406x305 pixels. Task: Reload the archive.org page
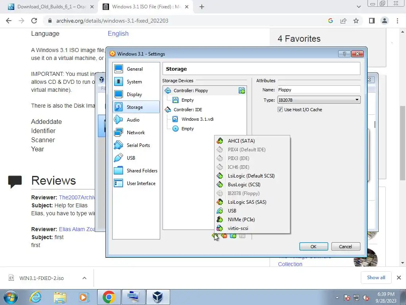(x=34, y=21)
